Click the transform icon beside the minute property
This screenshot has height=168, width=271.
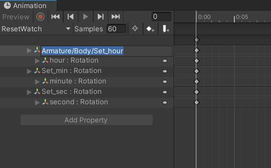pos(45,81)
